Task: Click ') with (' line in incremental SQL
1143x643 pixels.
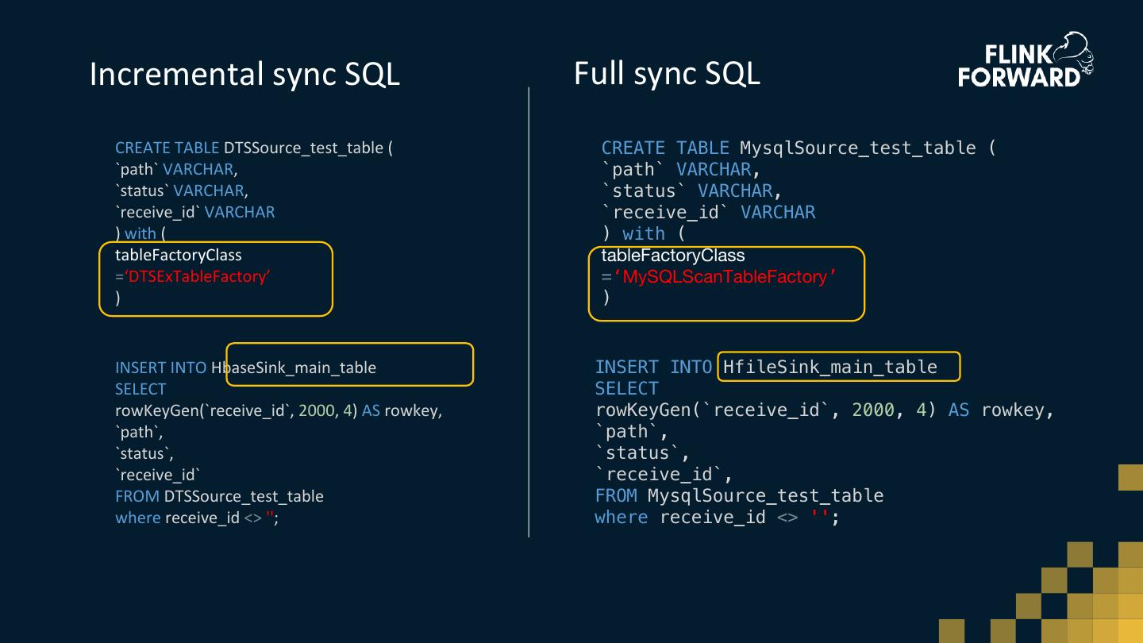Action: (x=140, y=233)
